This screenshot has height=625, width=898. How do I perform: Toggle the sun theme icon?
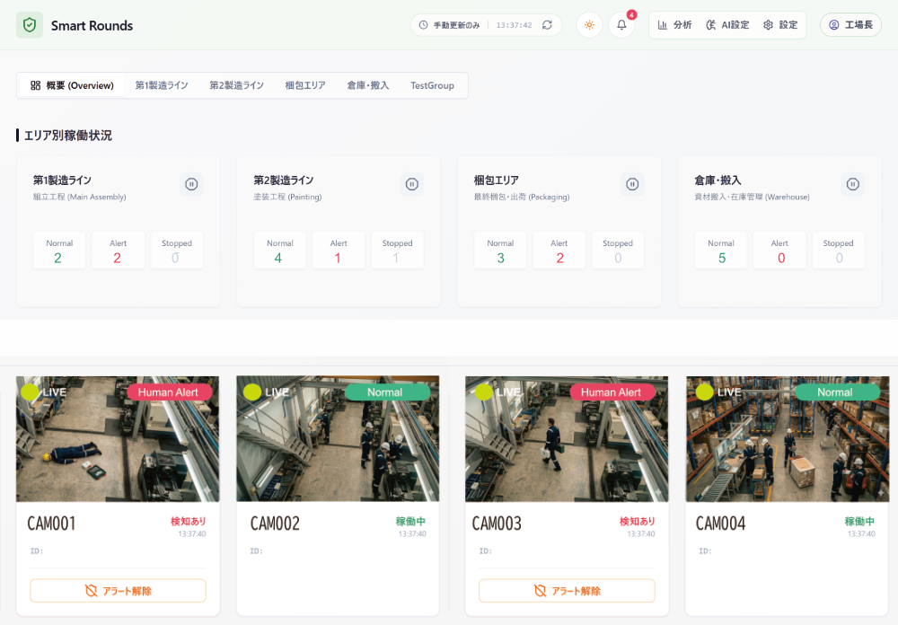pos(589,25)
